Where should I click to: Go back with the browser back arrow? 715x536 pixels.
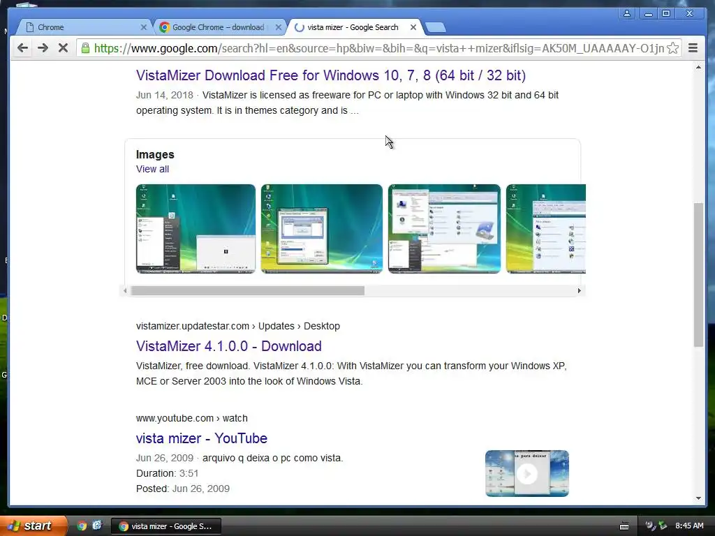[x=22, y=48]
